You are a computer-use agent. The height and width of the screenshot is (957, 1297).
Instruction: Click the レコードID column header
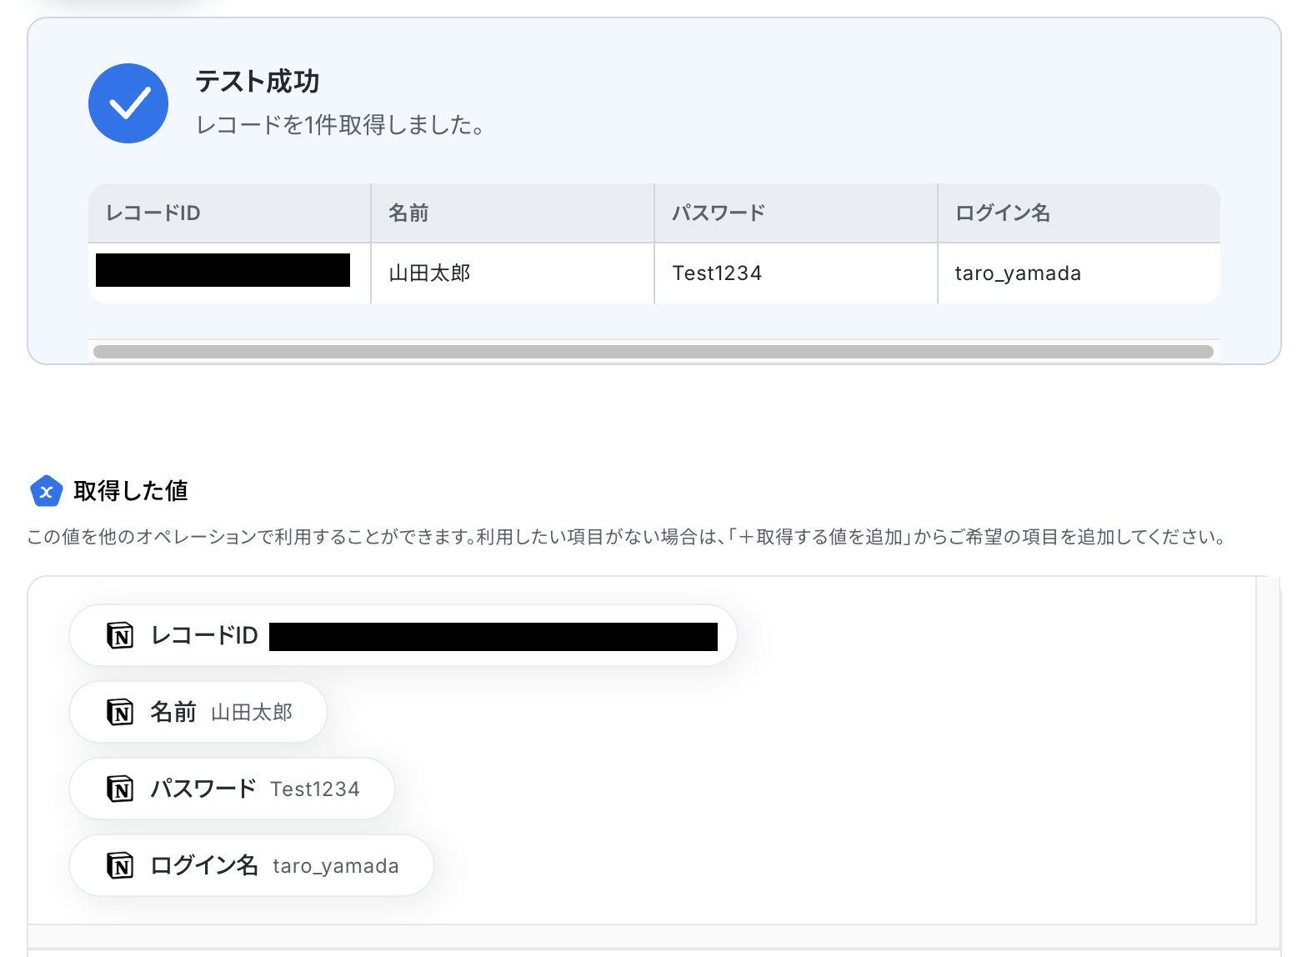[229, 213]
